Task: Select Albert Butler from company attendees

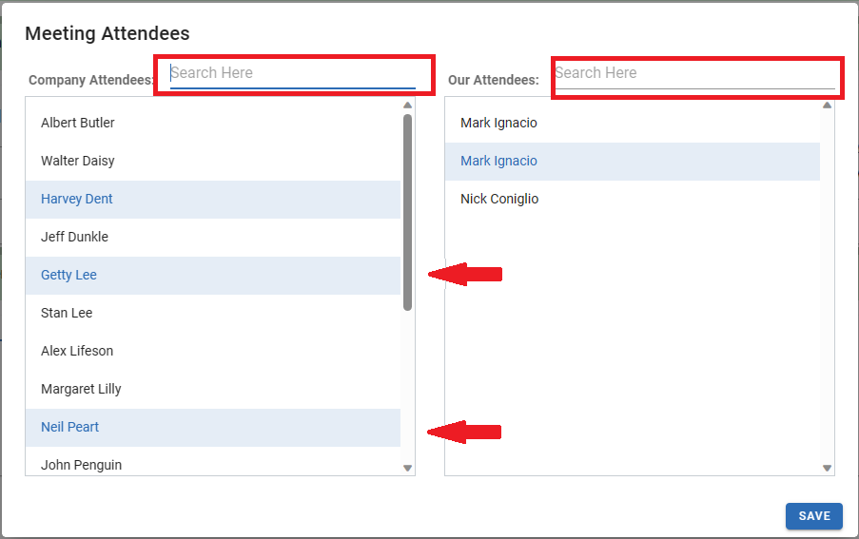Action: click(x=78, y=123)
